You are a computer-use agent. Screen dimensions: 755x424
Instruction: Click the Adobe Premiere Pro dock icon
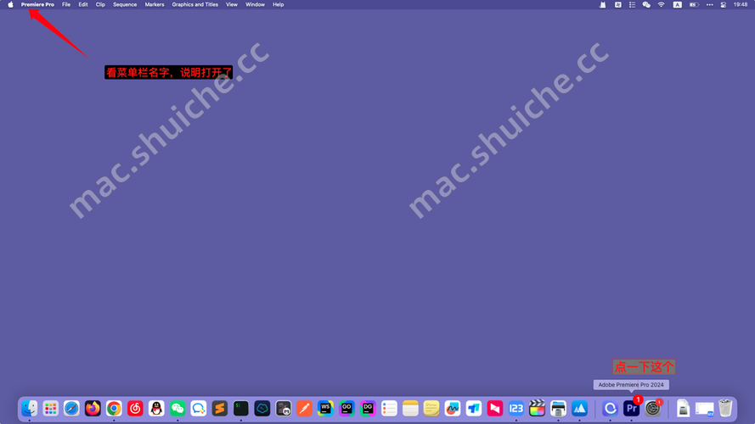(x=631, y=408)
